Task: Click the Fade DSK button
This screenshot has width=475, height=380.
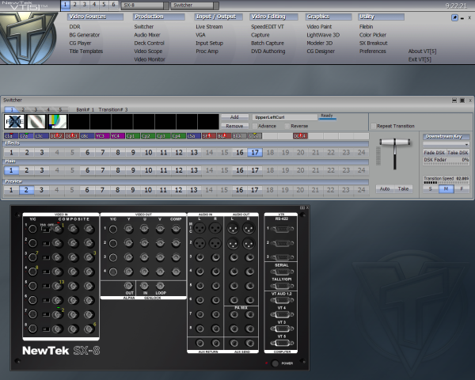Action: point(435,153)
